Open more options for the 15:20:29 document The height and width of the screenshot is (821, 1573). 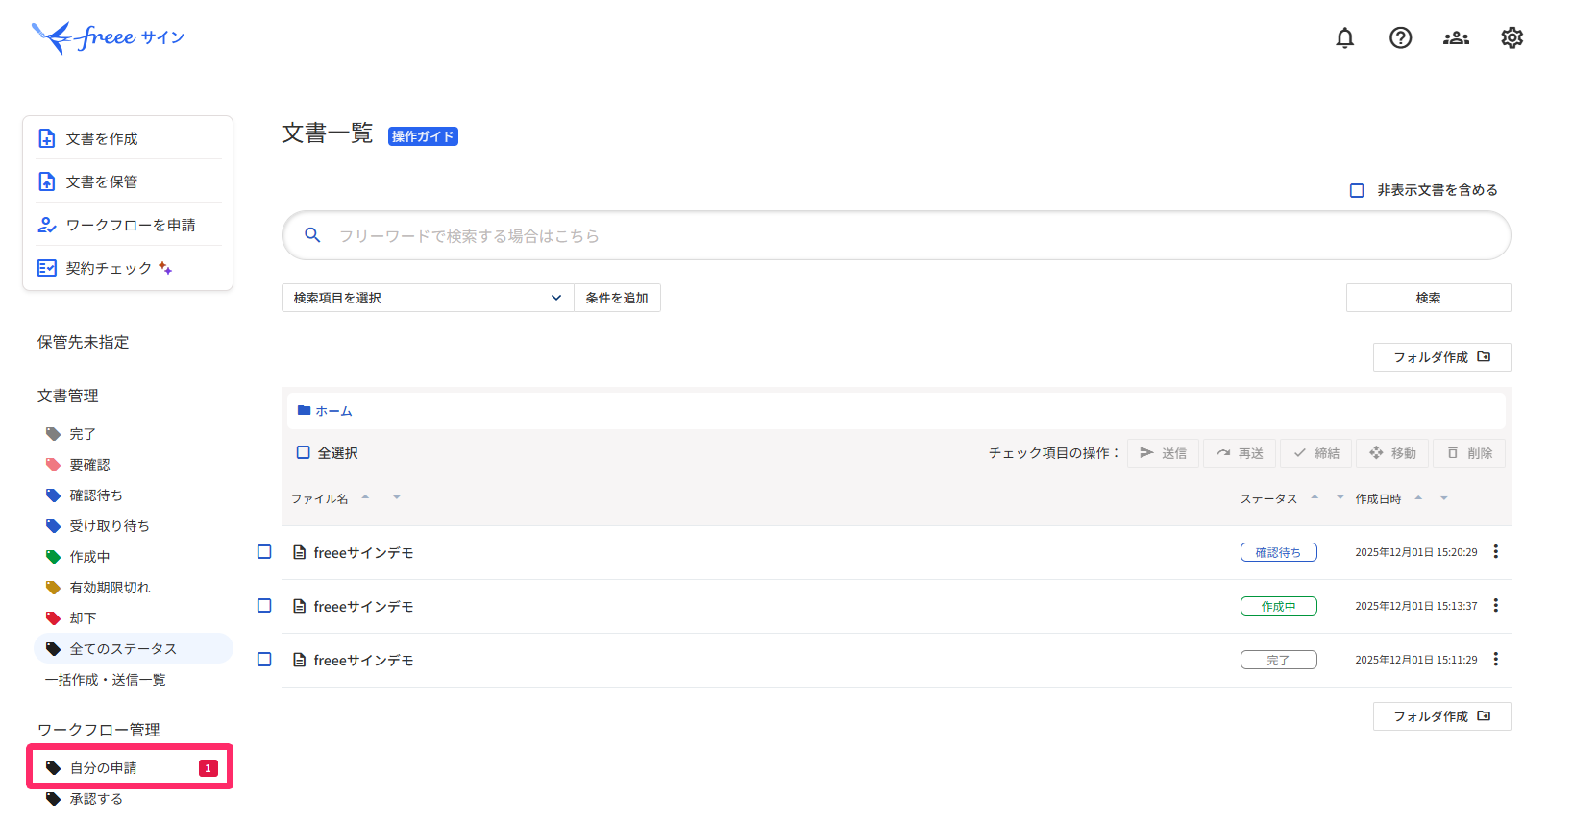(1496, 552)
